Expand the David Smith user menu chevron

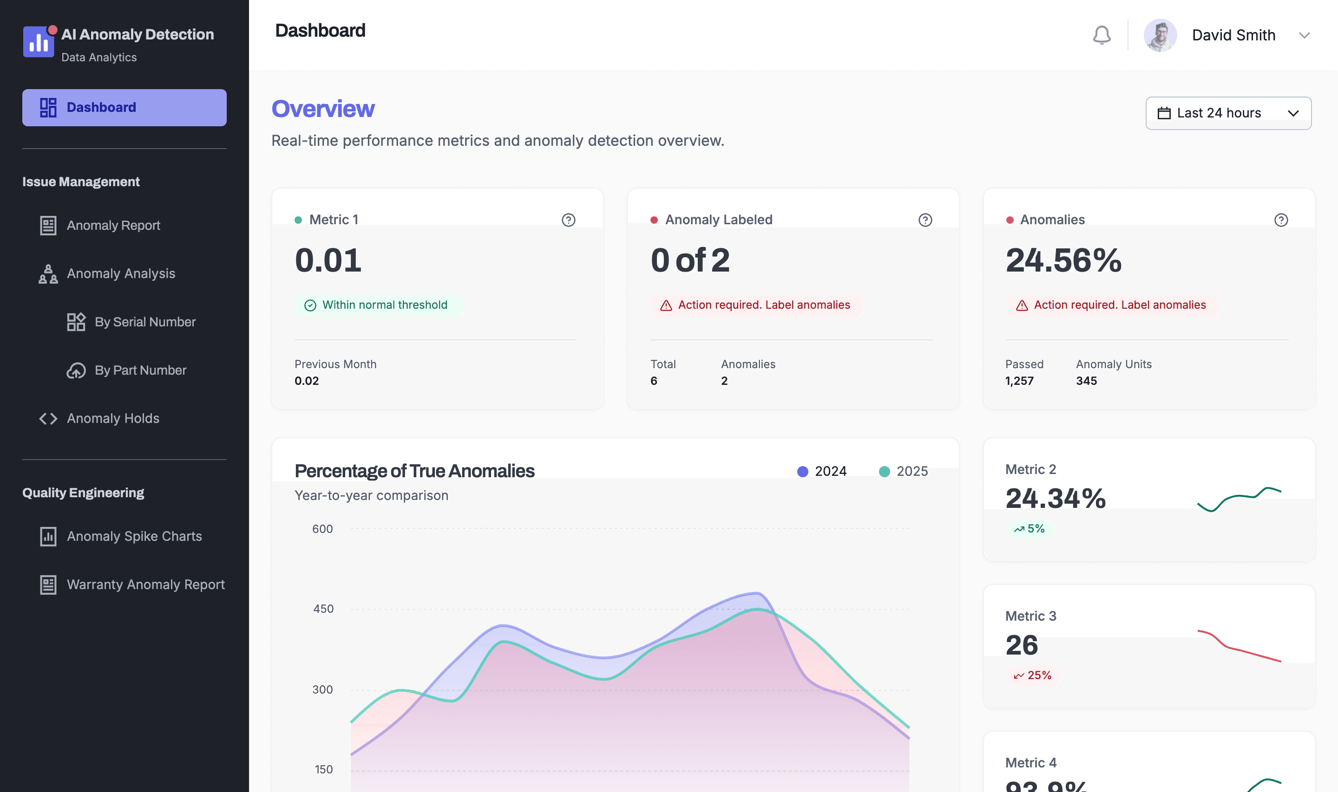tap(1304, 35)
